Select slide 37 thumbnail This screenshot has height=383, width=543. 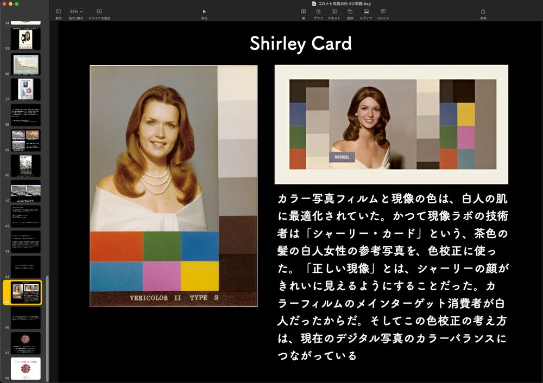pos(26,90)
